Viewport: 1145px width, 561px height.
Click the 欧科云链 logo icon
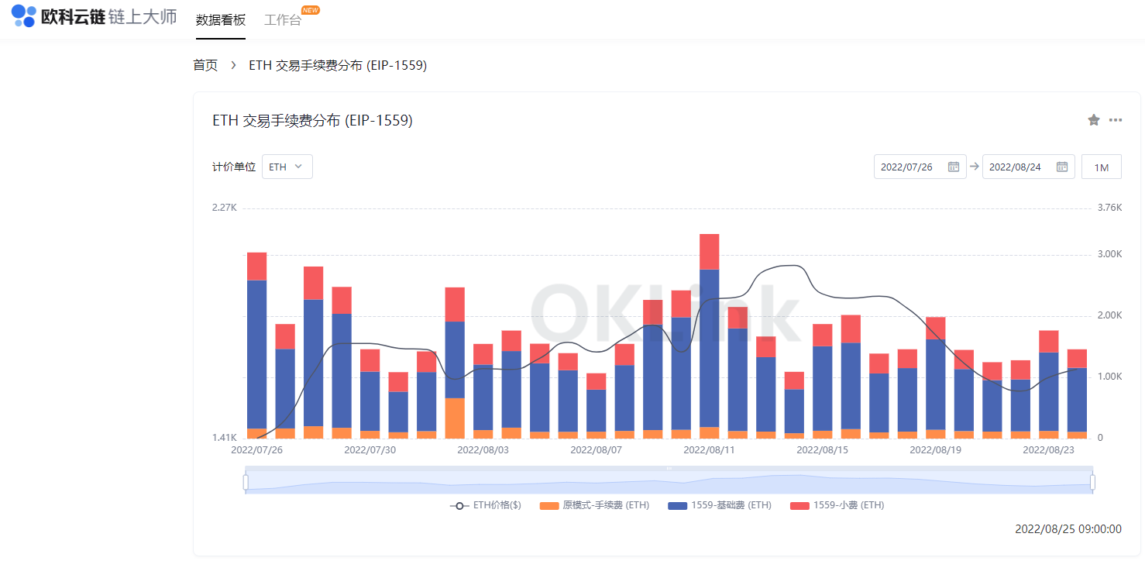[23, 15]
